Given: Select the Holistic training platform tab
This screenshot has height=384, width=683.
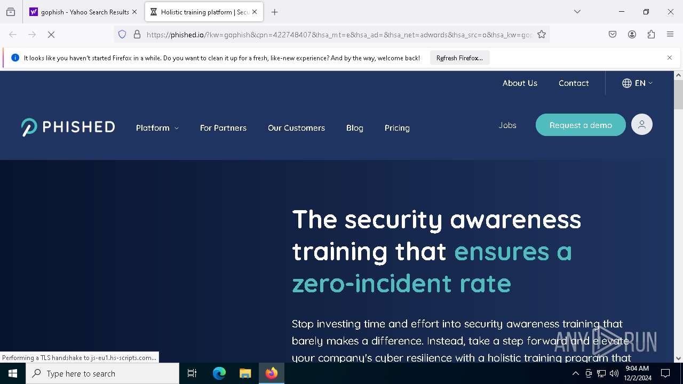Looking at the screenshot, I should [x=203, y=12].
